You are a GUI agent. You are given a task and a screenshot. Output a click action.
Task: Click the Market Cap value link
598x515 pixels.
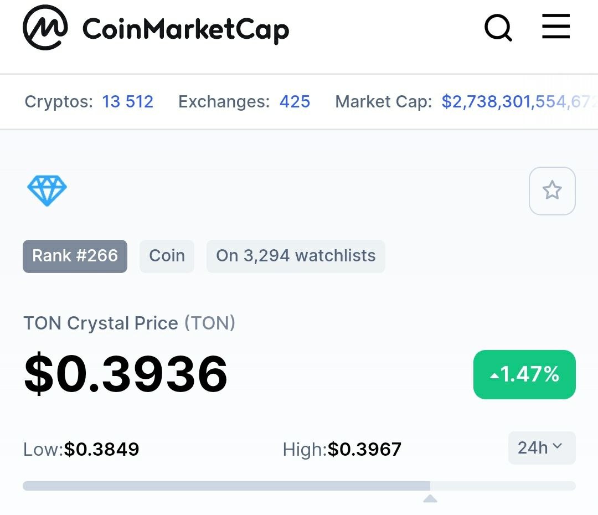coord(519,102)
